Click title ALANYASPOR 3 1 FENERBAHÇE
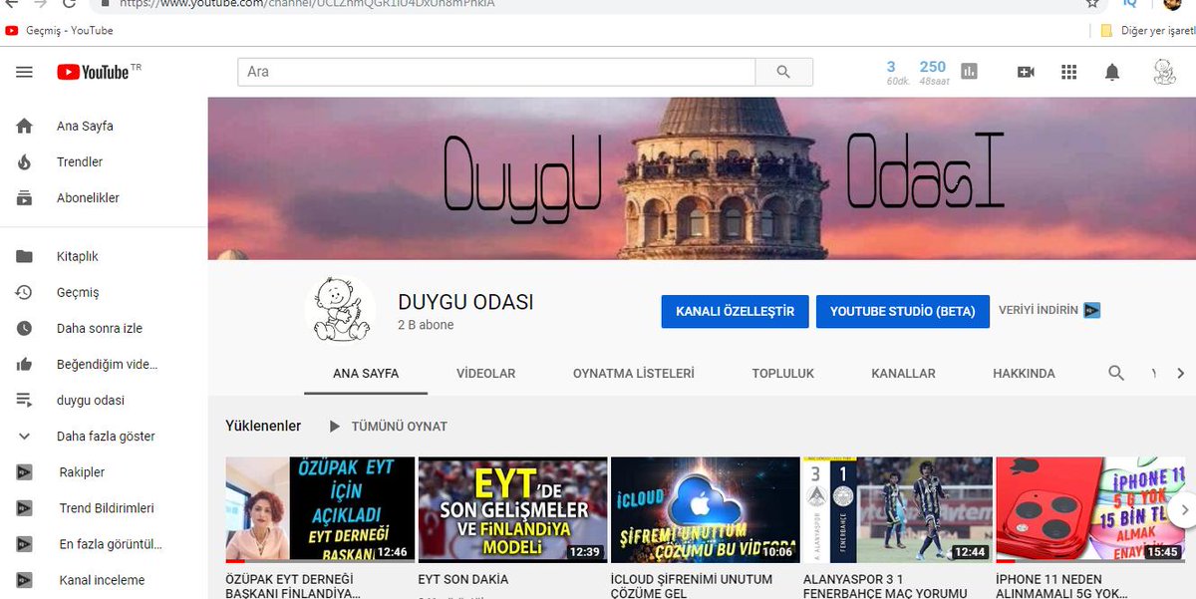 click(885, 586)
